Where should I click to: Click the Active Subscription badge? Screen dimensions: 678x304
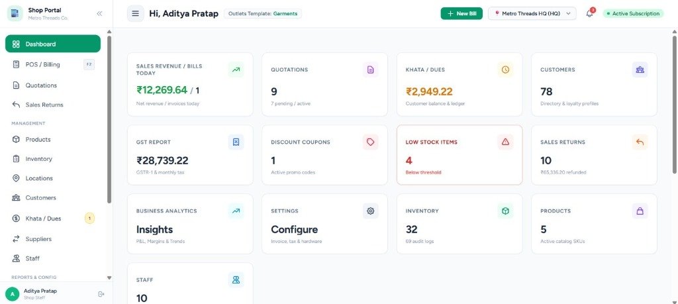click(x=633, y=13)
